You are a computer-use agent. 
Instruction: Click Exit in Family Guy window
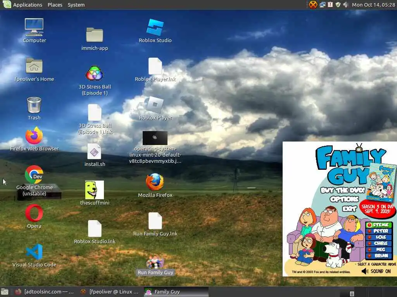pos(350,208)
